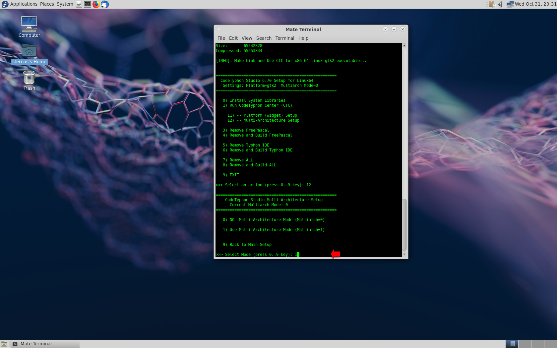This screenshot has height=348, width=557.
Task: Open the Places menu
Action: (x=47, y=4)
